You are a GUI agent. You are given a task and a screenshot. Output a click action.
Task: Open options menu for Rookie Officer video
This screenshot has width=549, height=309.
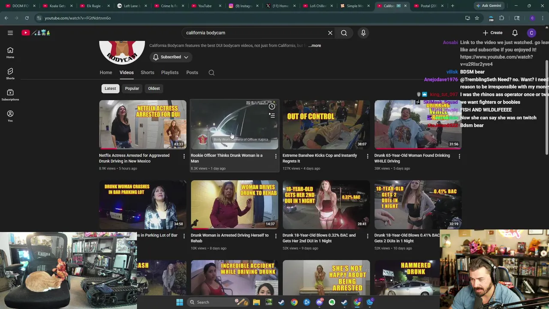(x=276, y=156)
